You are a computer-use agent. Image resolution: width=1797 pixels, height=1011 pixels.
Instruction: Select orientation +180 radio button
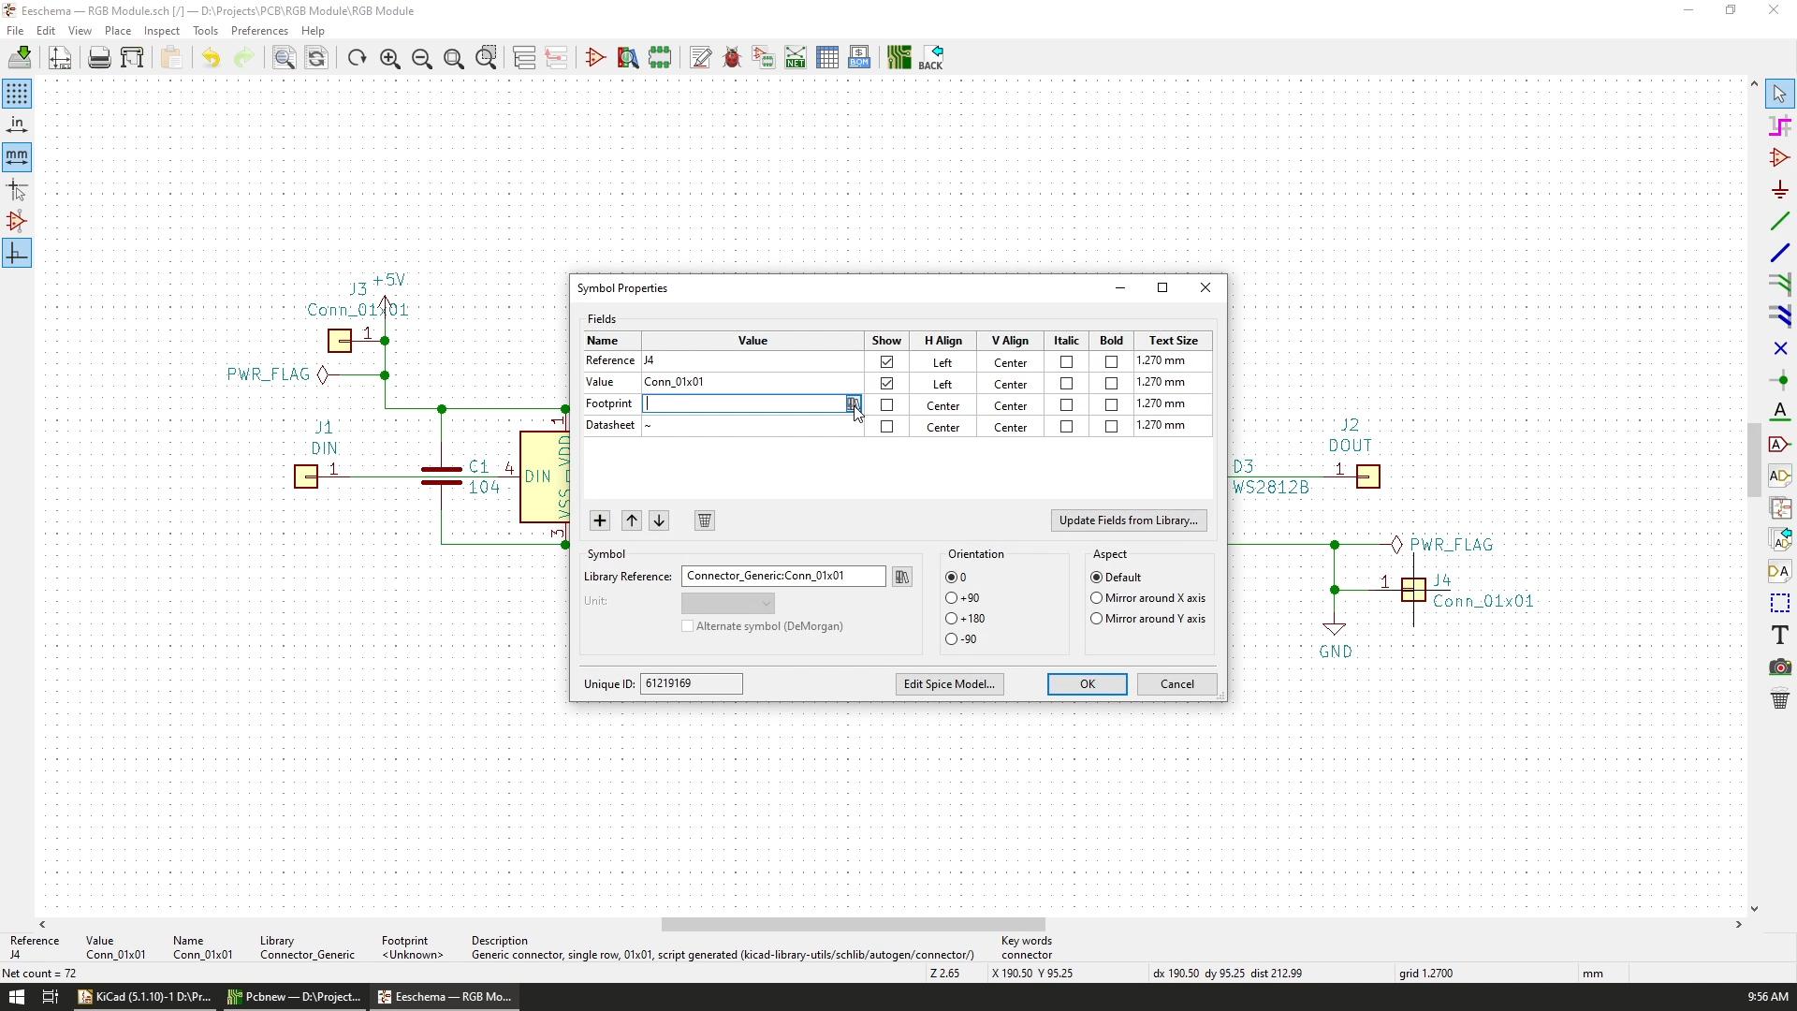[952, 617]
